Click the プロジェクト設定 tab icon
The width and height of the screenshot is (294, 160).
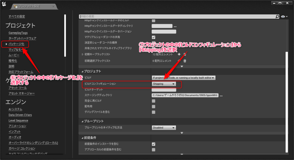coord(16,6)
